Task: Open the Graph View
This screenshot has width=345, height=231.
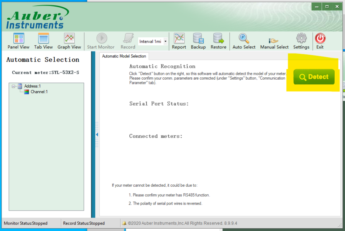Action: point(69,41)
